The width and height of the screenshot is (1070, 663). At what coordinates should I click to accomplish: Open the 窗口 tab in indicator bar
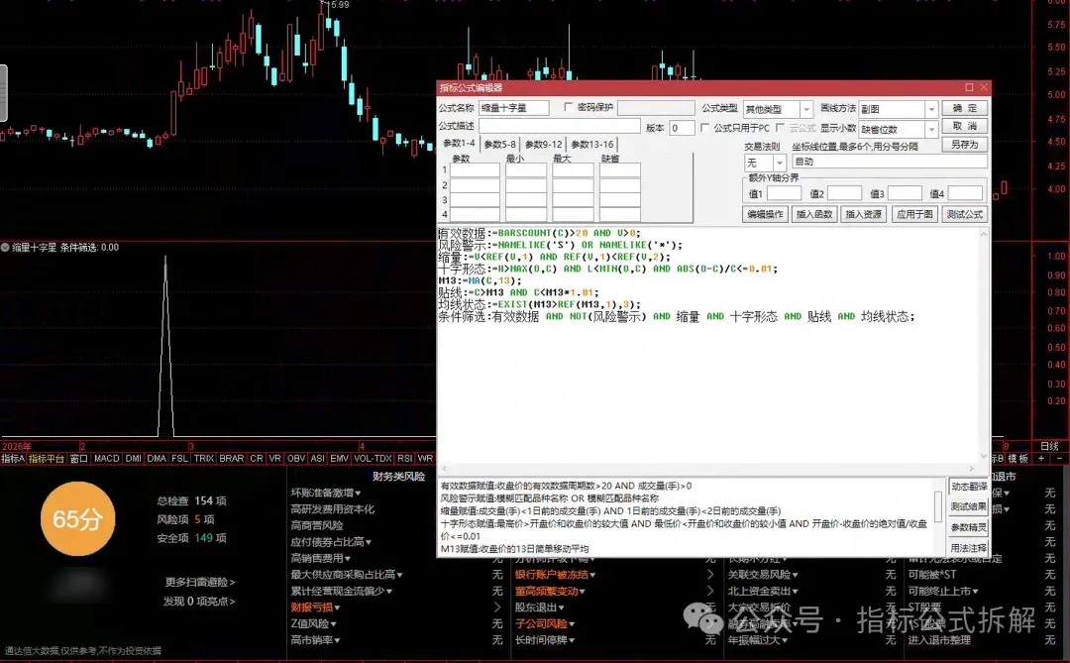79,458
